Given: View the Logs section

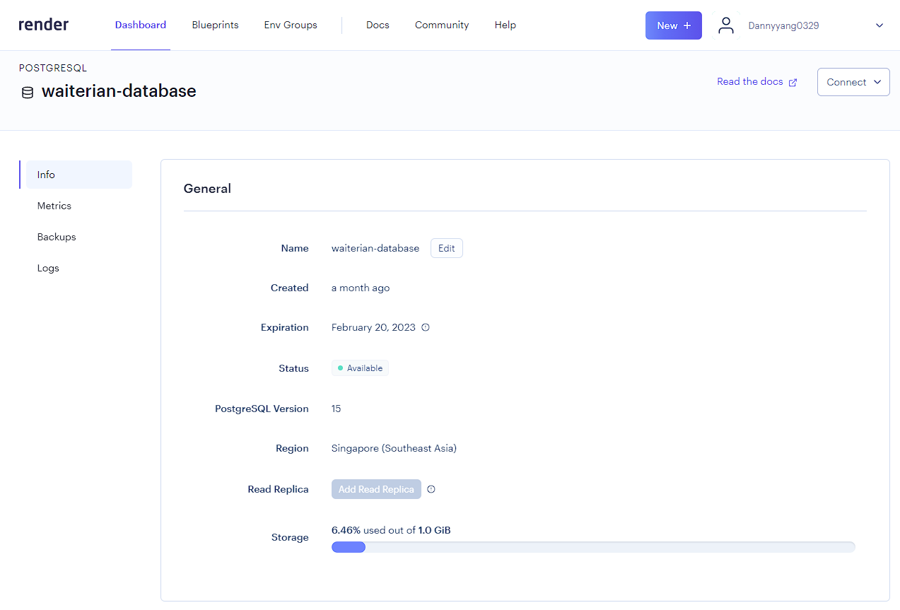Looking at the screenshot, I should [x=48, y=268].
